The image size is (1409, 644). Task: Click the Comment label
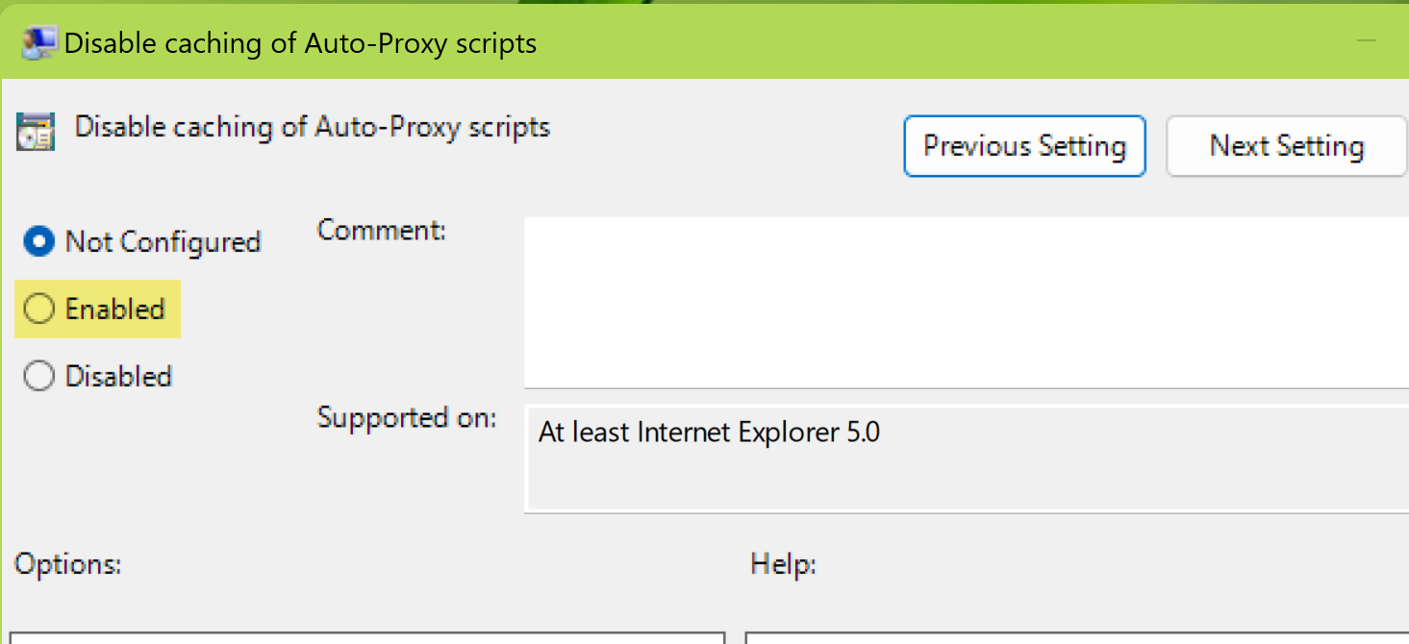382,231
